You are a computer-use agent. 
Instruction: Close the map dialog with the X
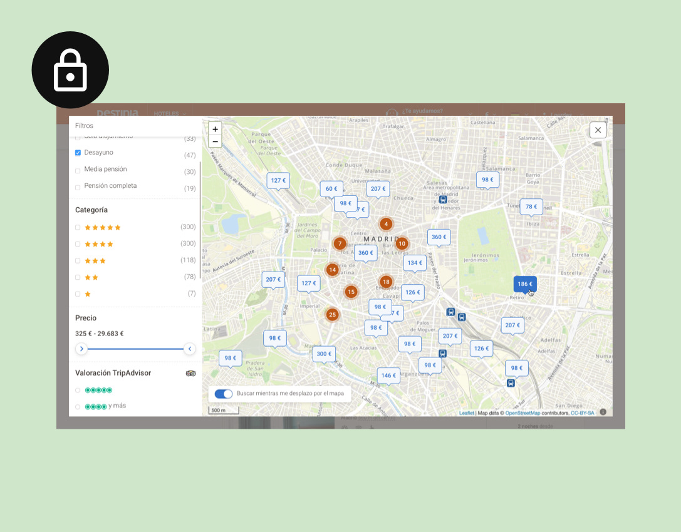(x=598, y=130)
